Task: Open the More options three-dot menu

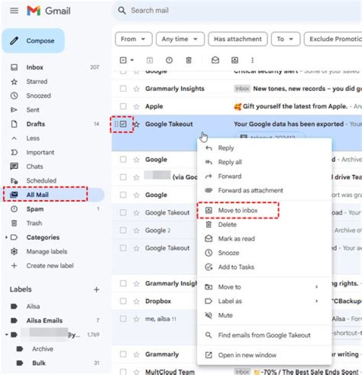Action: tap(252, 60)
